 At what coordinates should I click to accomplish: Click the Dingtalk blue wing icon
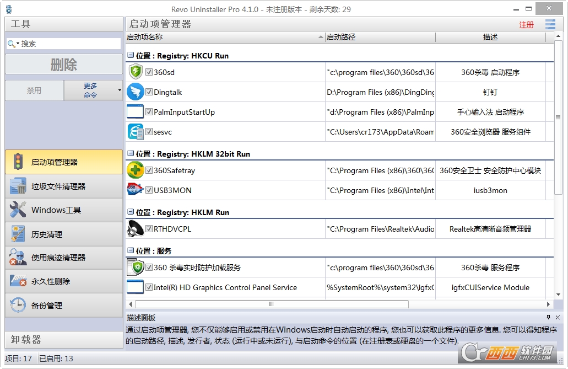(136, 92)
